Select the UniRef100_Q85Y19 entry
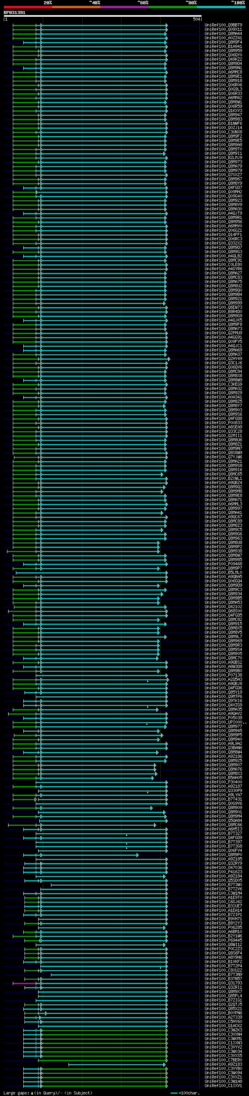Viewport: 249px width, 1096px height. tap(223, 692)
